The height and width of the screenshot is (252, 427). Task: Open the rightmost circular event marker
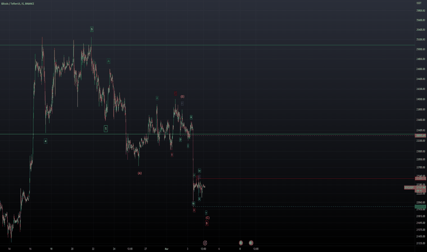251,243
